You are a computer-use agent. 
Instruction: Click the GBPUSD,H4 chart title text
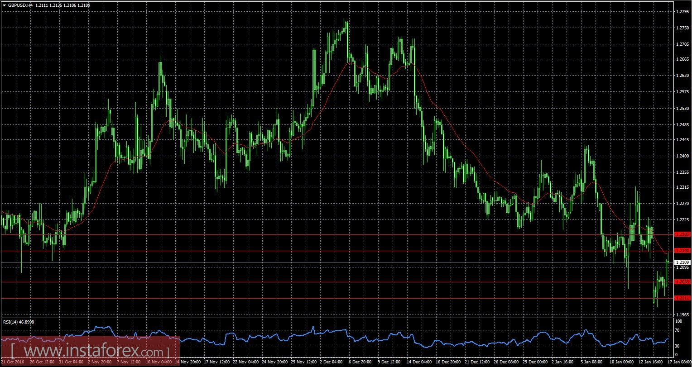[x=20, y=5]
